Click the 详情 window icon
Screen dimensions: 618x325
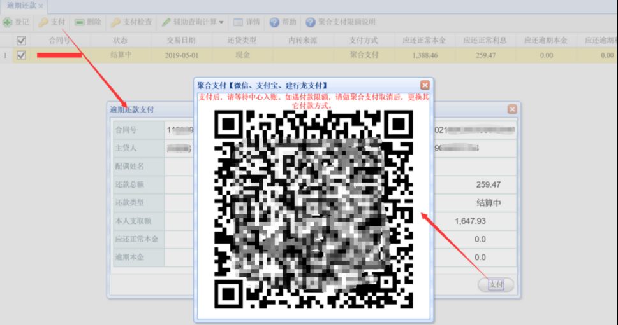click(x=238, y=22)
